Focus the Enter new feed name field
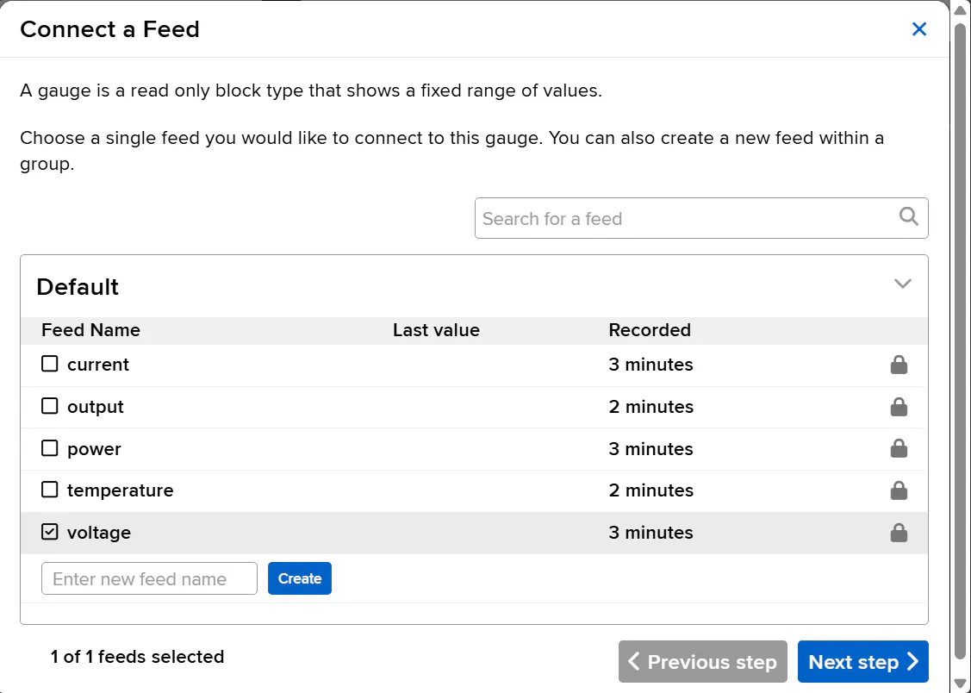971x693 pixels. coord(149,578)
